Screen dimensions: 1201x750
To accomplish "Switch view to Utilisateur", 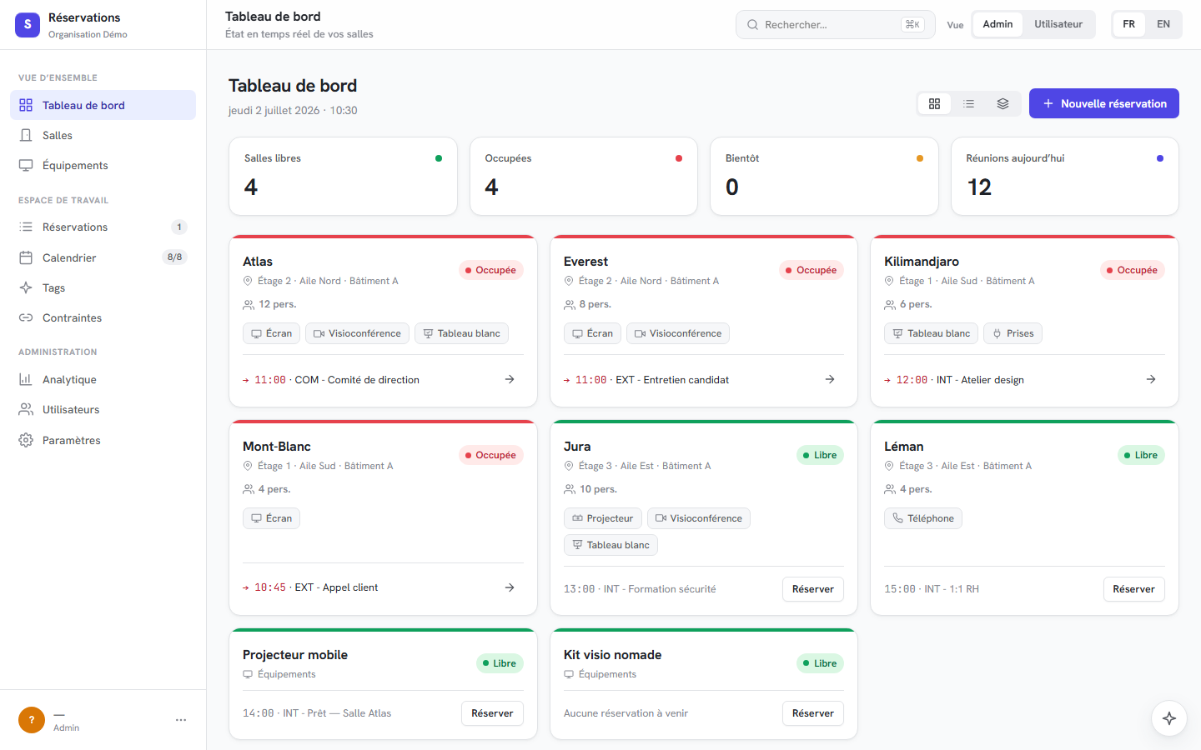I will 1058,24.
